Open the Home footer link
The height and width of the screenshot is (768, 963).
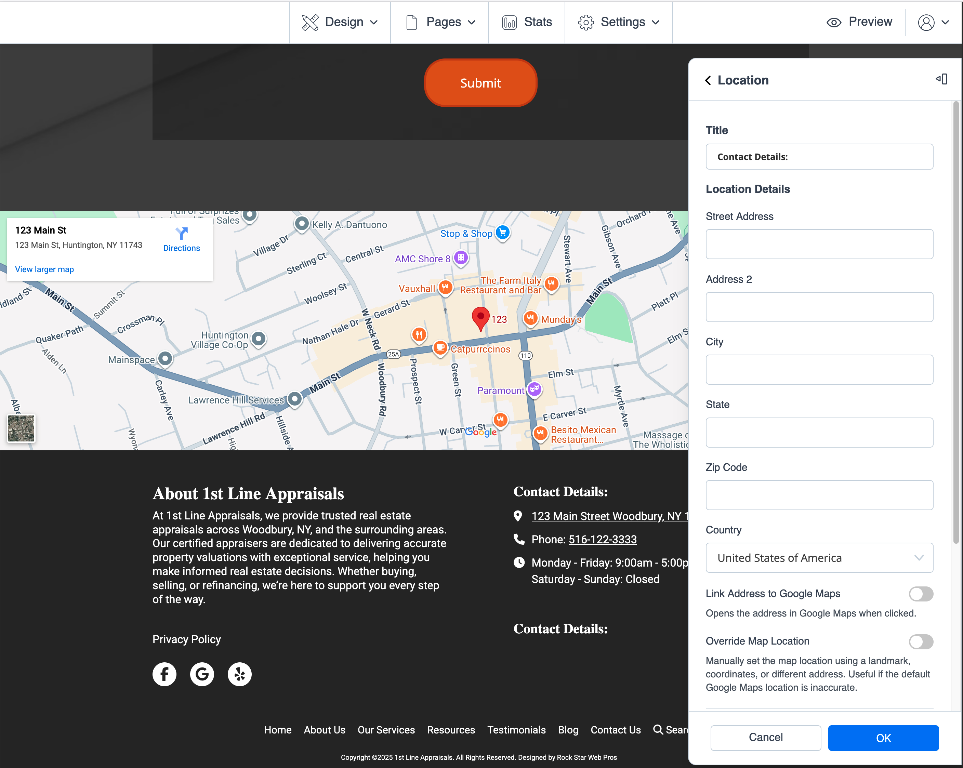click(278, 730)
